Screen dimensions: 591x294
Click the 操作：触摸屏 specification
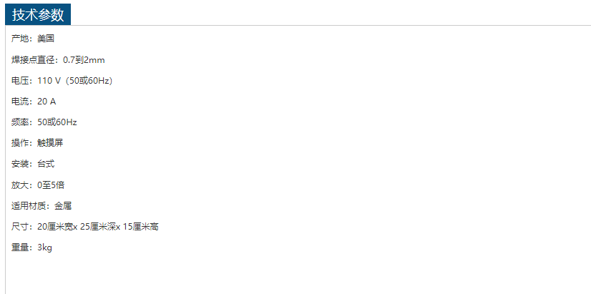point(37,143)
